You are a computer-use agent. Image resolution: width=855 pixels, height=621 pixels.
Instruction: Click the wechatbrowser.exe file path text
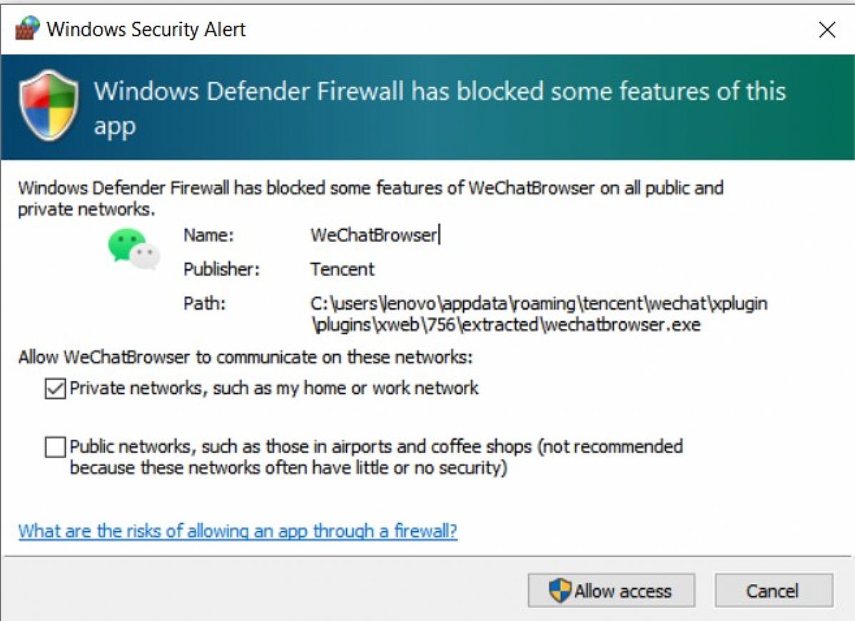(538, 314)
